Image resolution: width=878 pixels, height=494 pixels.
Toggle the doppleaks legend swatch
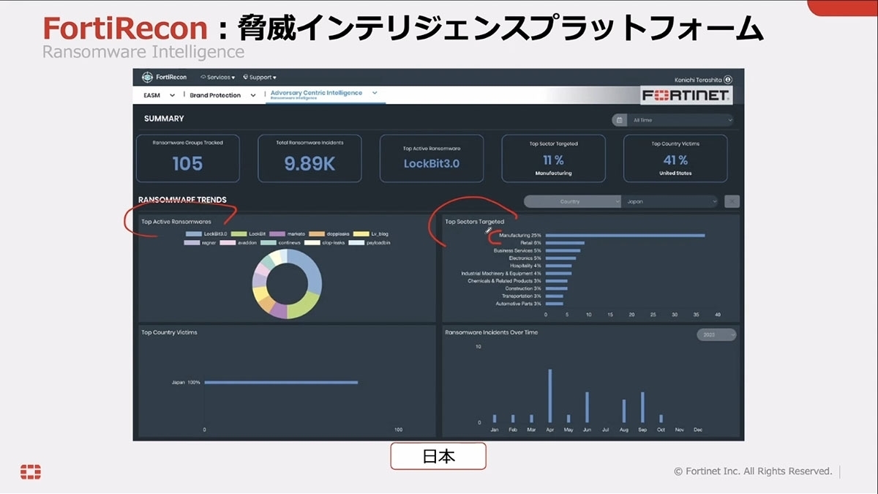316,234
